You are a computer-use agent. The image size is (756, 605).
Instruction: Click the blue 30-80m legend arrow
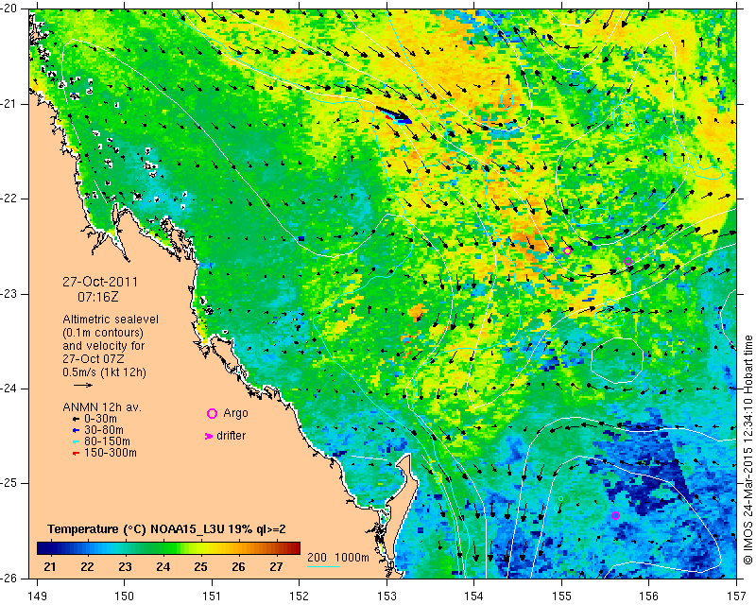(x=76, y=430)
